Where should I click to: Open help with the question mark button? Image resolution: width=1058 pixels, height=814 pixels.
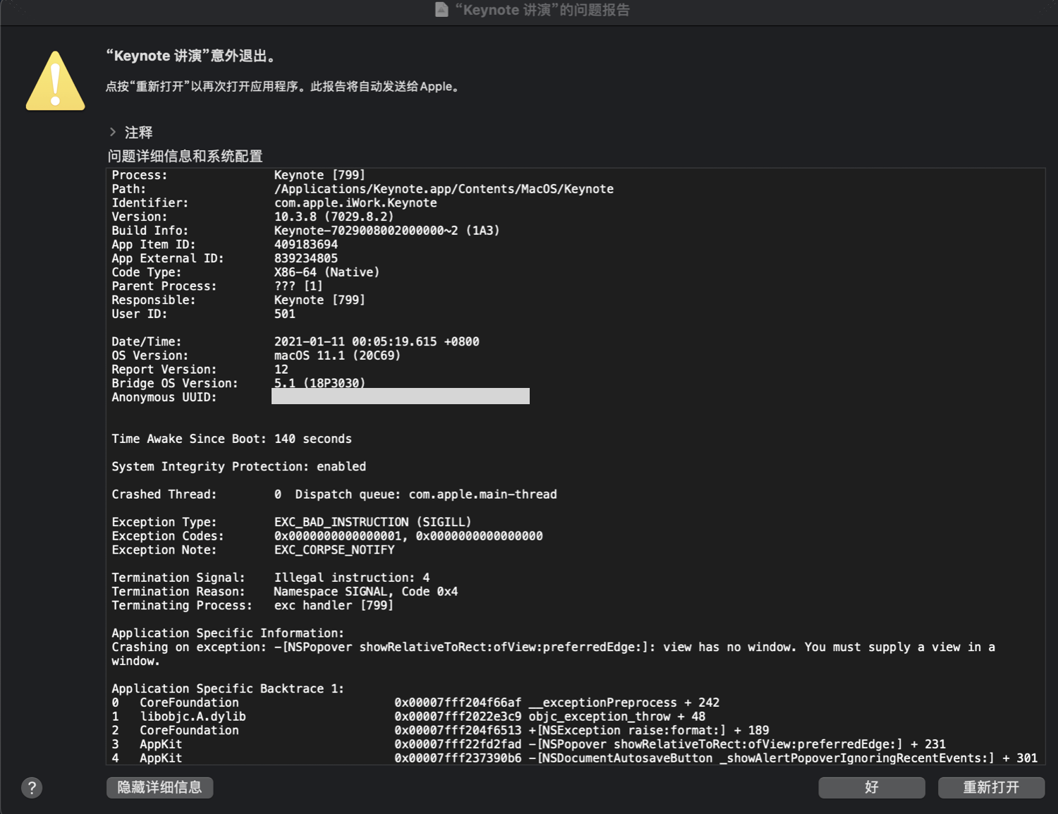point(32,787)
